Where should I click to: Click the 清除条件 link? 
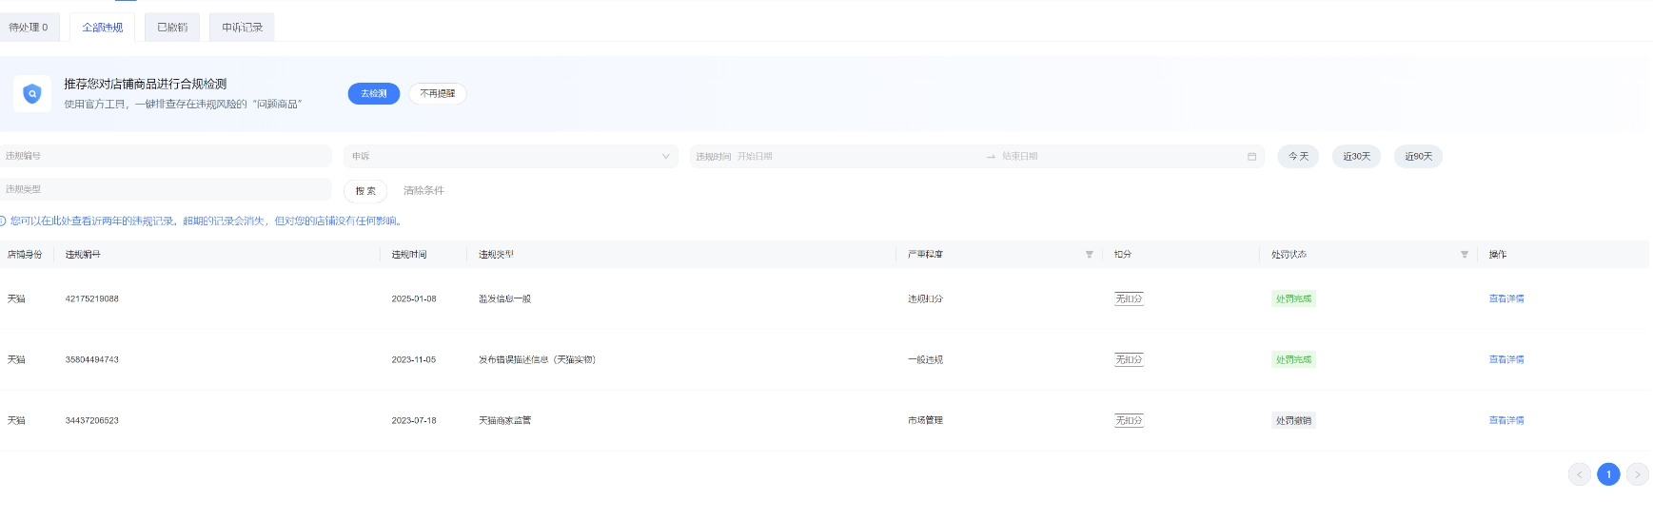pos(423,191)
